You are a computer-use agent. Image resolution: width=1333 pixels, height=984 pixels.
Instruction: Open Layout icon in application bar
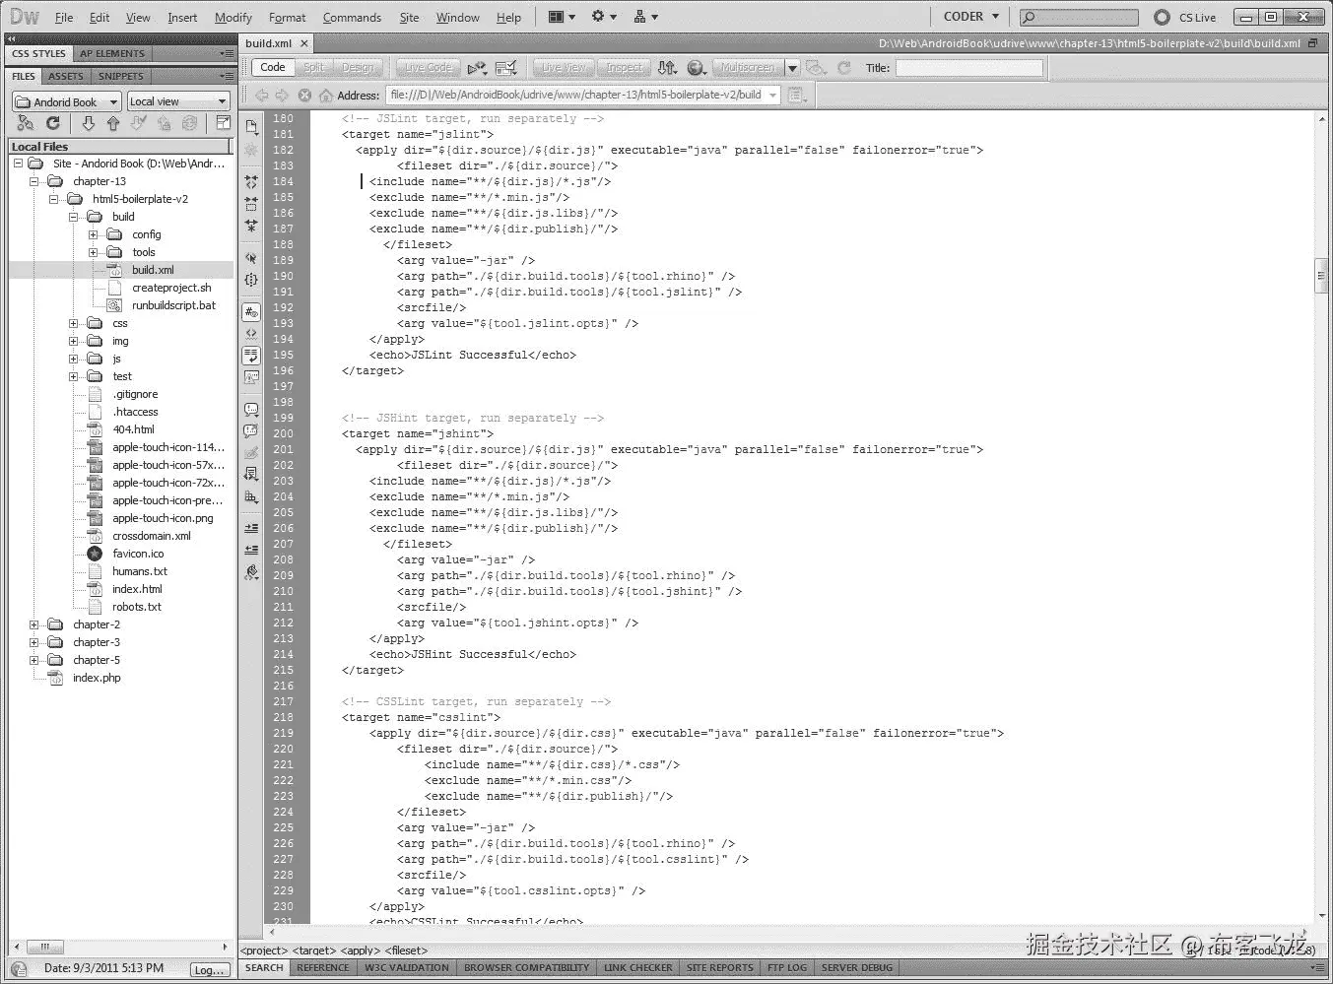[x=562, y=17]
